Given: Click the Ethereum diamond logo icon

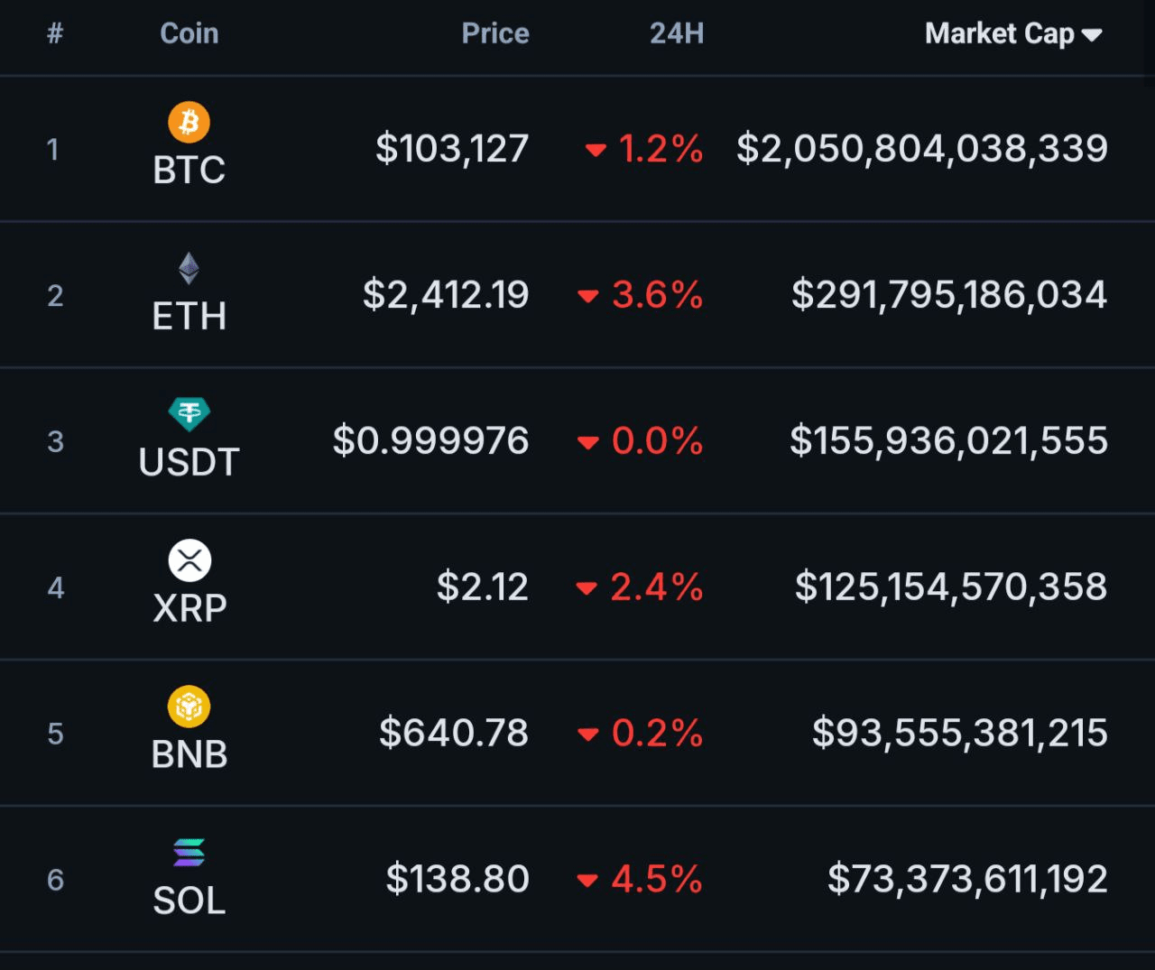Looking at the screenshot, I should (189, 268).
